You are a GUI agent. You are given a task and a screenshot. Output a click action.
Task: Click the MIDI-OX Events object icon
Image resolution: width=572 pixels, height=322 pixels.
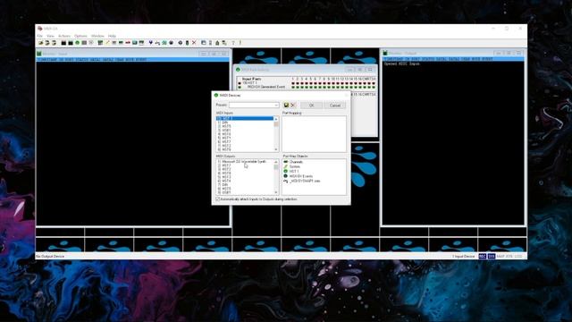tap(286, 176)
